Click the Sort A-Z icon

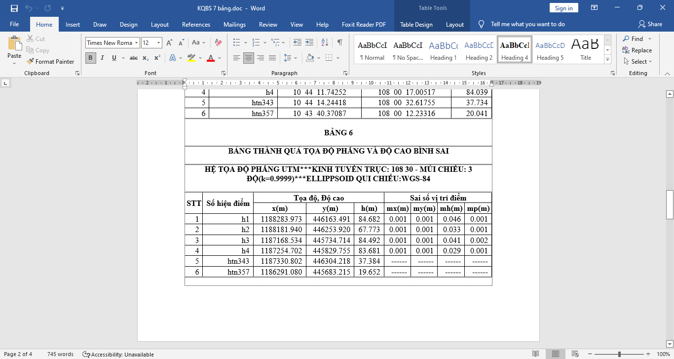coord(325,42)
